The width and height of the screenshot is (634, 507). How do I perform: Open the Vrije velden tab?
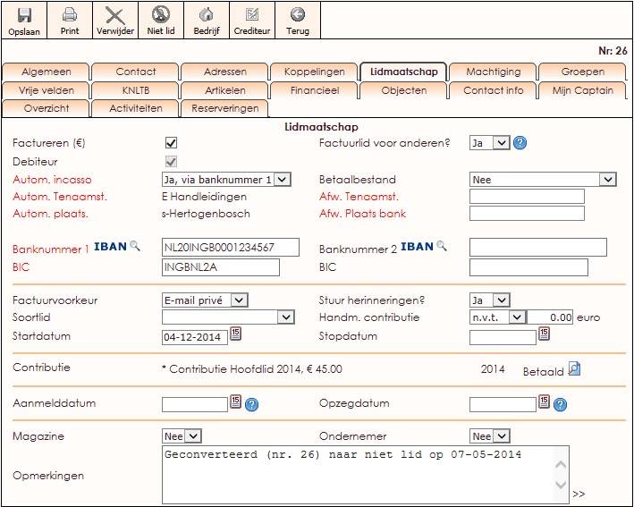(46, 90)
